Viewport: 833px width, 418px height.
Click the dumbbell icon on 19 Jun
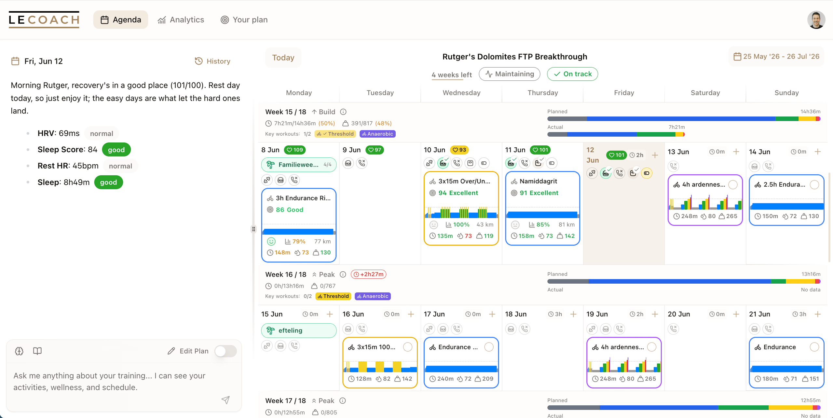592,329
